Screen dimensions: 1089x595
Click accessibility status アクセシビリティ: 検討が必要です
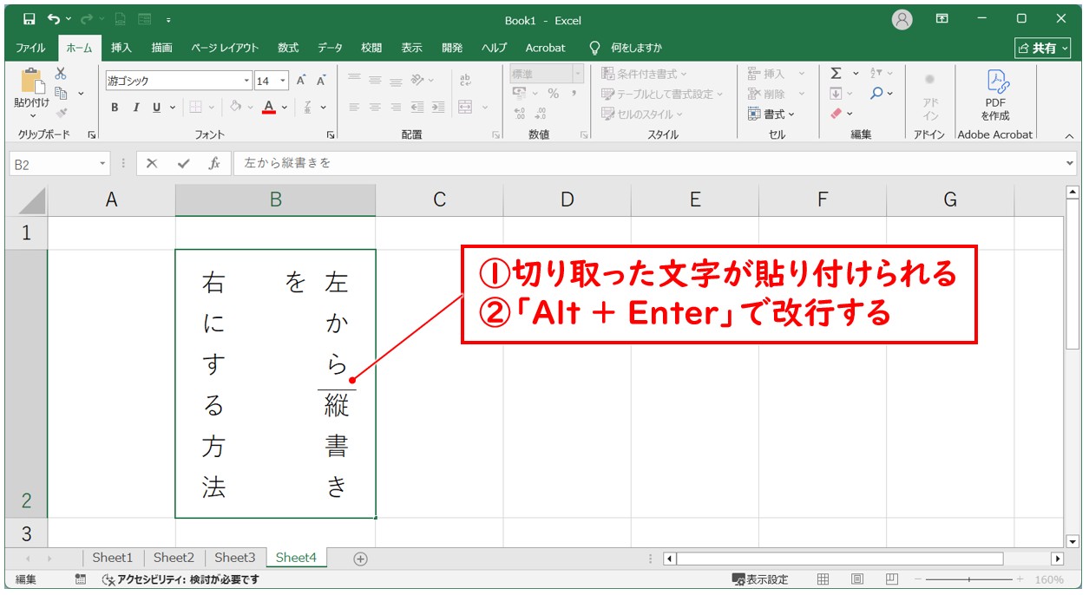(181, 579)
